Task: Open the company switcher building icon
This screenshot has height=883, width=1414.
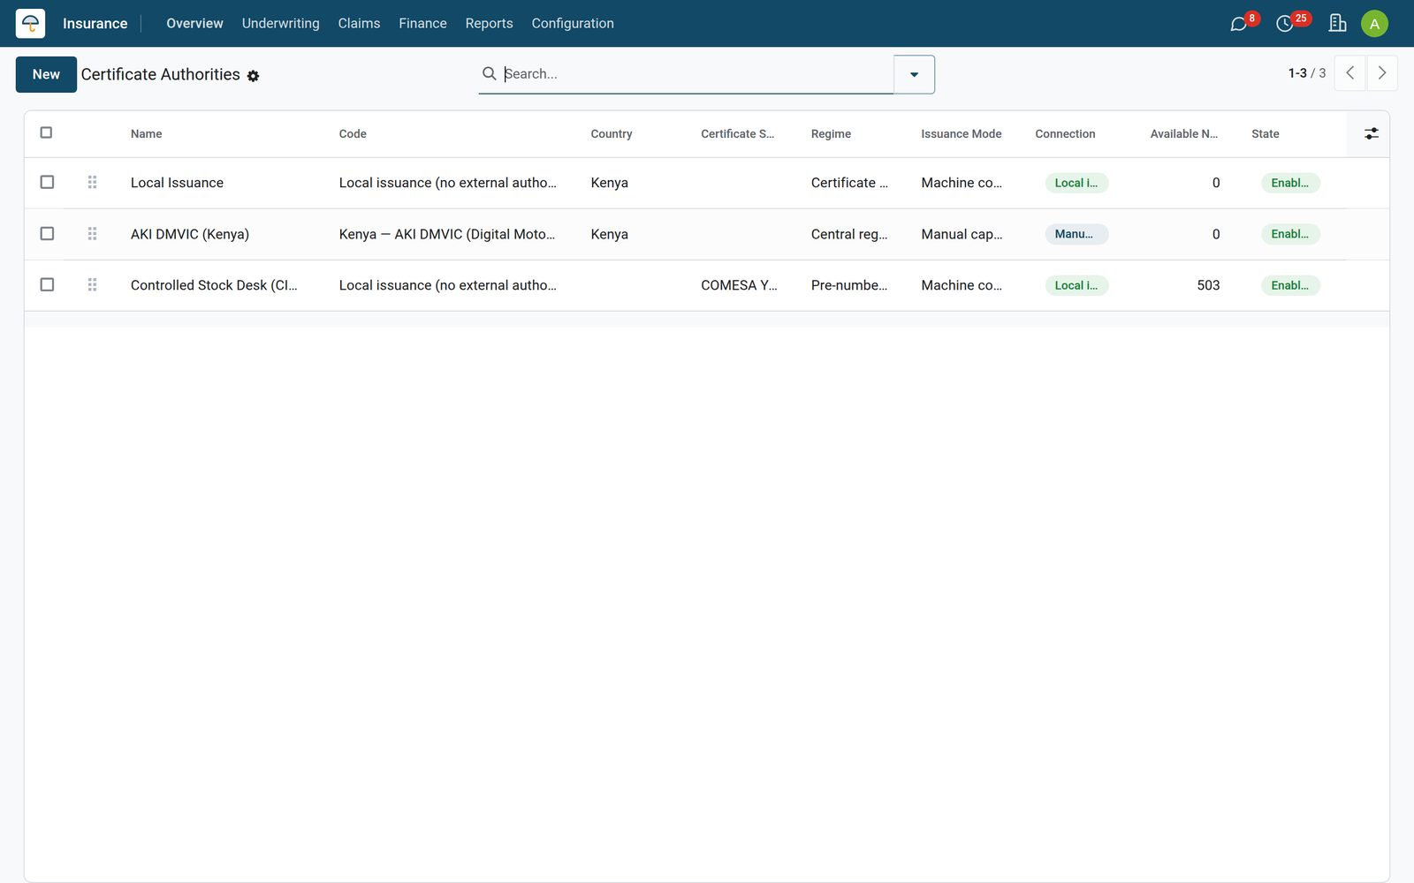Action: click(1337, 24)
